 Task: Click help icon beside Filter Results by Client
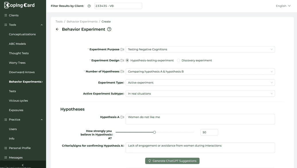tap(89, 6)
